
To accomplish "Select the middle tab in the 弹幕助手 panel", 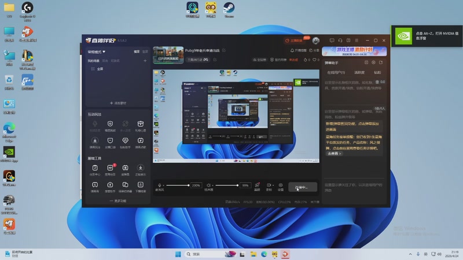I will point(359,73).
